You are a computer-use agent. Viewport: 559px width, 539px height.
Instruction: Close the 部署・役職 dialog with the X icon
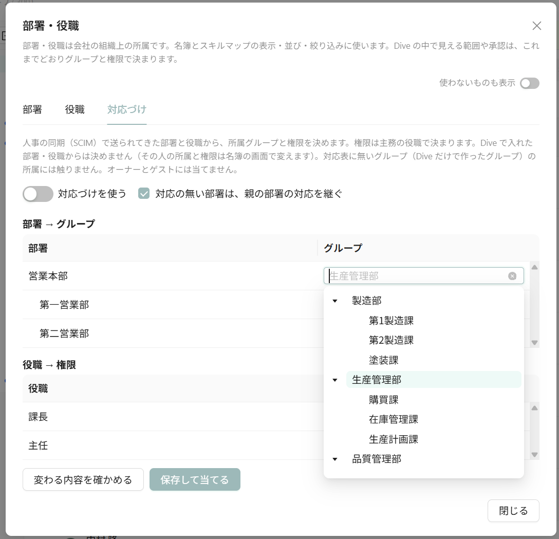(x=536, y=26)
